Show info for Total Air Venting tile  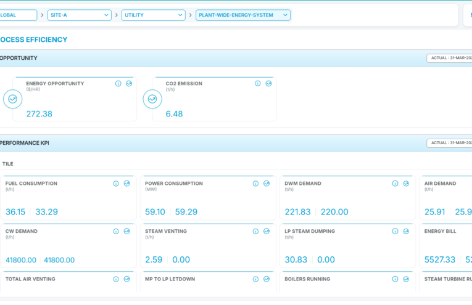(x=116, y=279)
